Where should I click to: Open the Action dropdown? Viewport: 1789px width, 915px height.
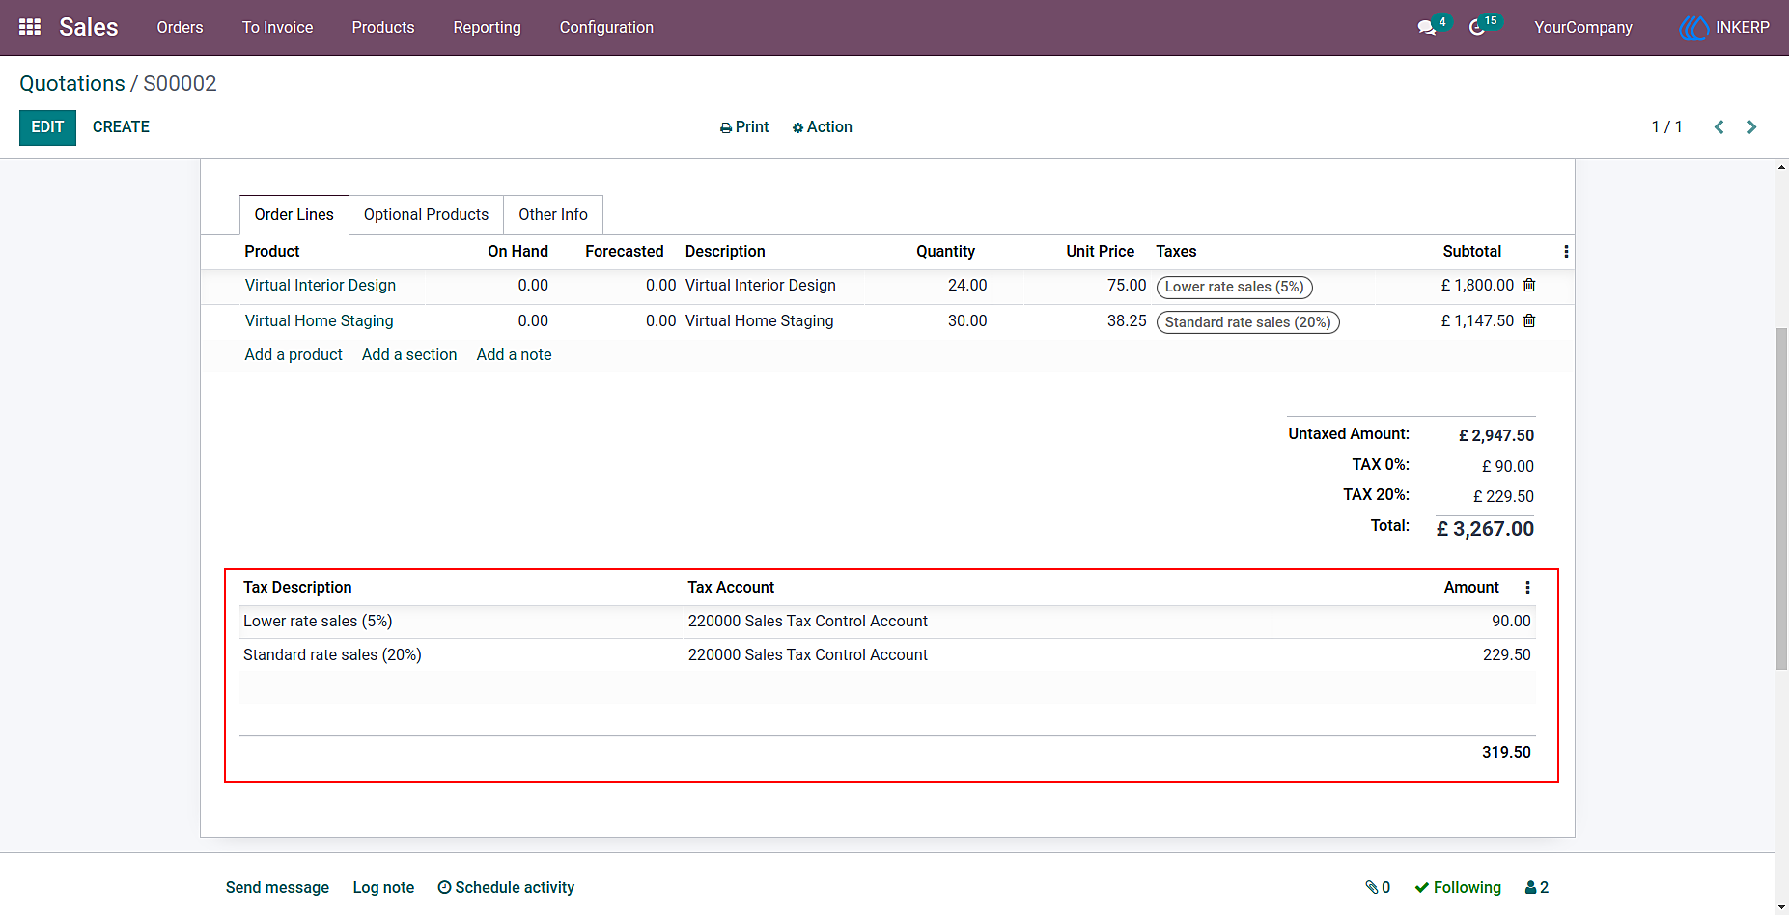pyautogui.click(x=822, y=127)
